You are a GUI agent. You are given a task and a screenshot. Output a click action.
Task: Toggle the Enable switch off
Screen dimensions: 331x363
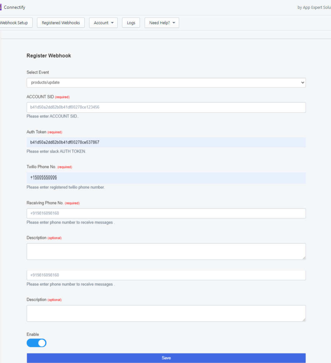point(37,343)
